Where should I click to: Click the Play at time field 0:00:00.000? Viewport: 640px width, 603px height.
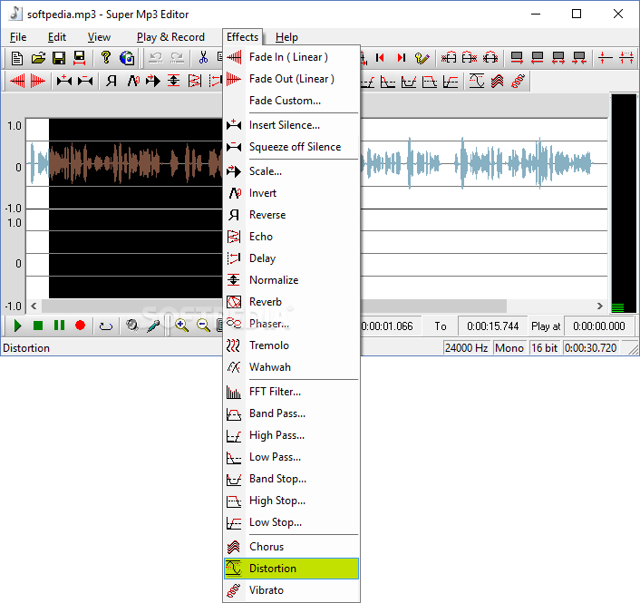pos(599,326)
